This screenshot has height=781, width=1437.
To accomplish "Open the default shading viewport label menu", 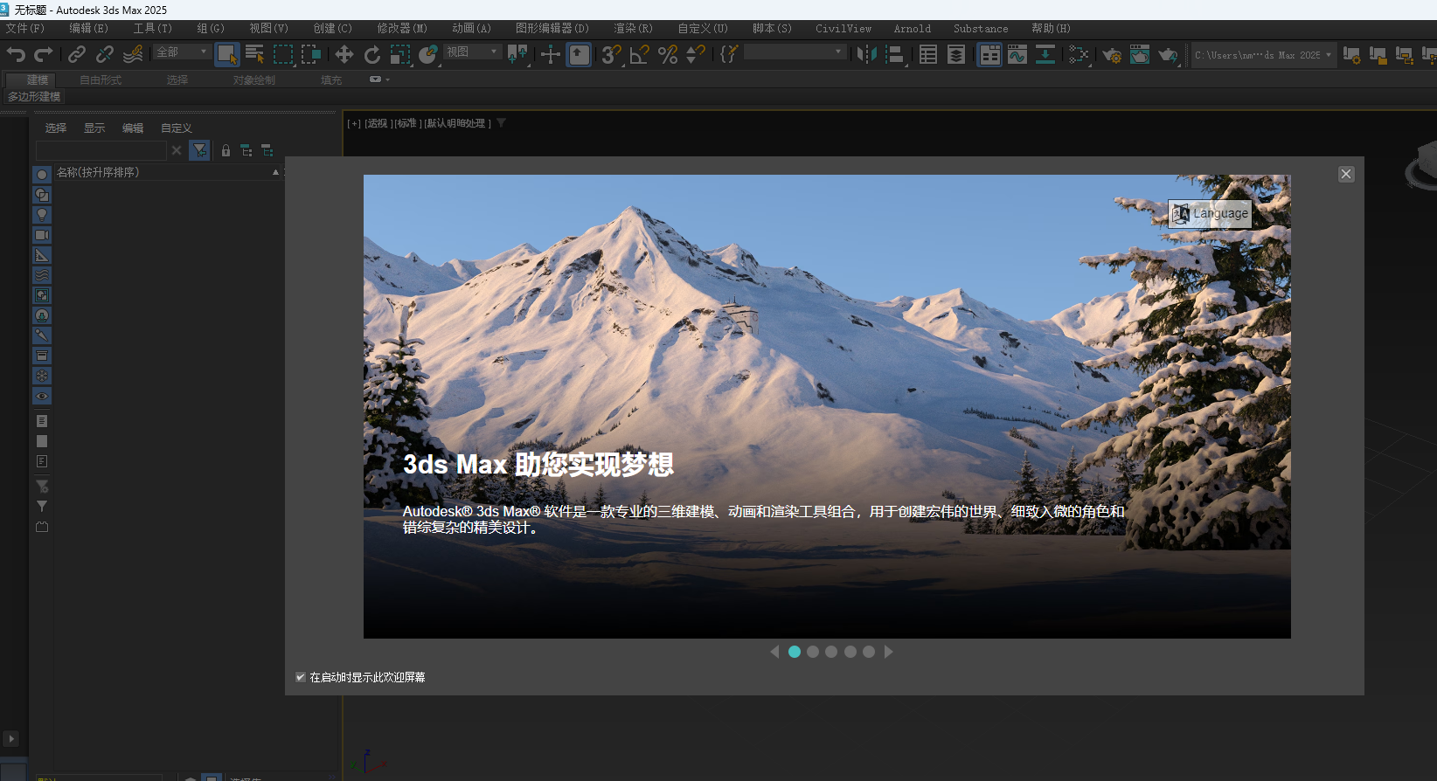I will [x=458, y=123].
